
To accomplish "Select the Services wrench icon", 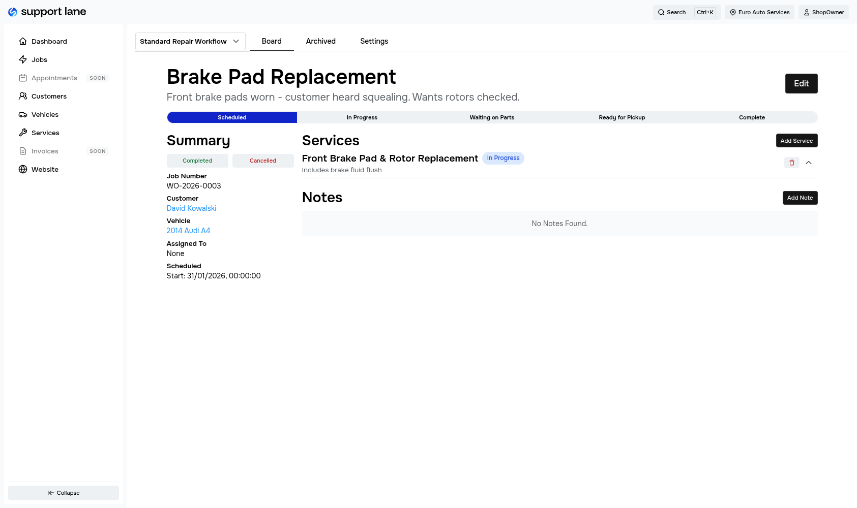I will point(23,133).
